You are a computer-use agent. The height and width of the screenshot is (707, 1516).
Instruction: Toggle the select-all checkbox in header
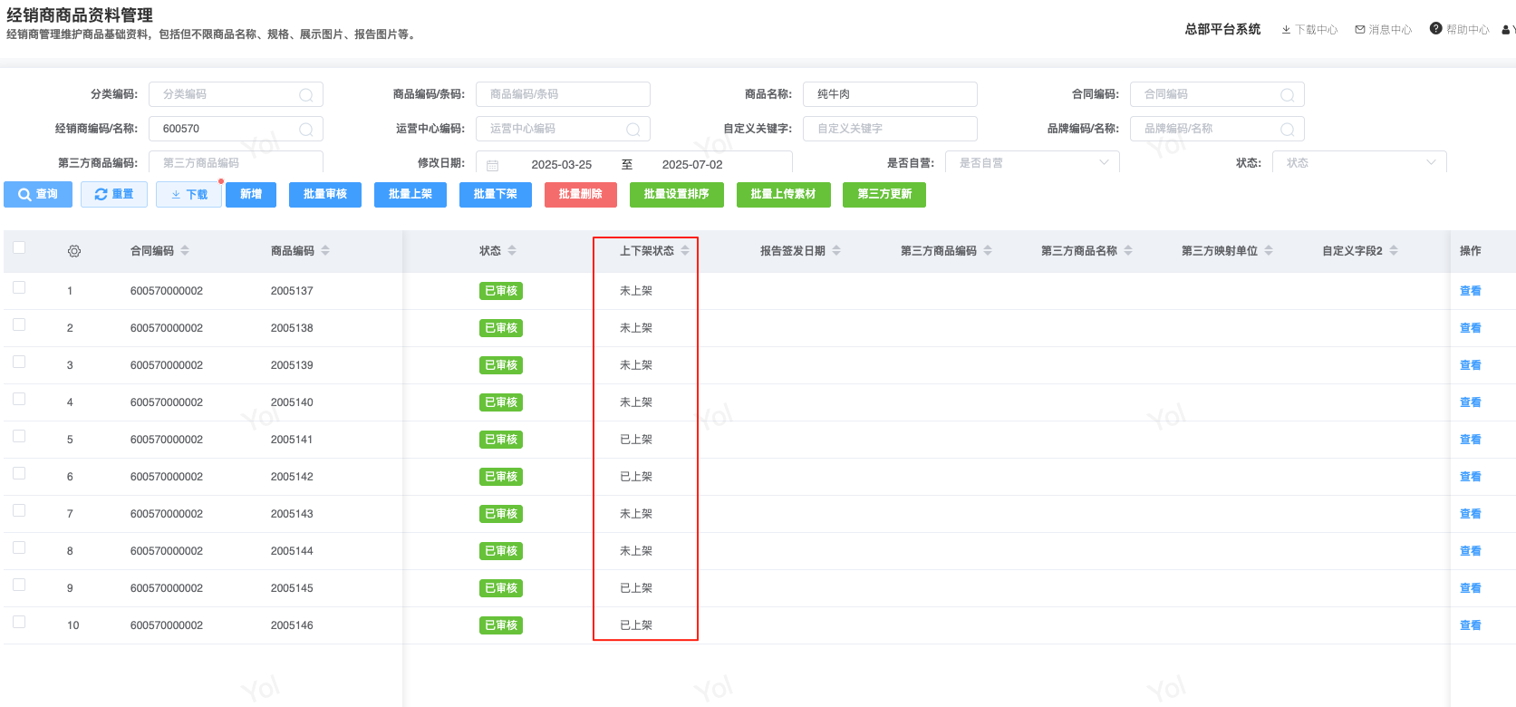(19, 248)
